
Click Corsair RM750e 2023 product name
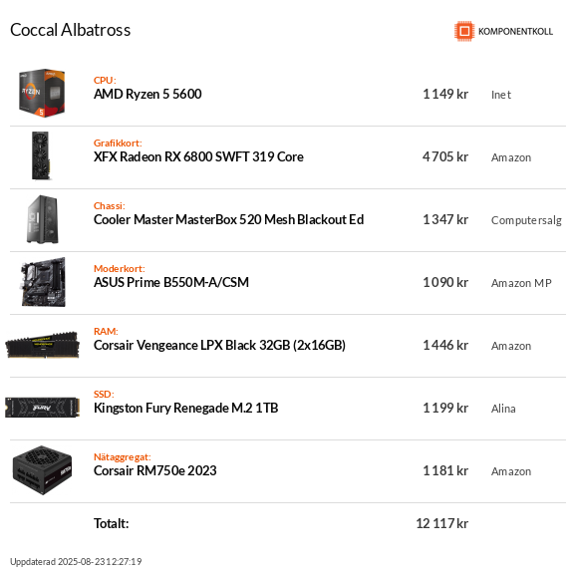(x=155, y=470)
